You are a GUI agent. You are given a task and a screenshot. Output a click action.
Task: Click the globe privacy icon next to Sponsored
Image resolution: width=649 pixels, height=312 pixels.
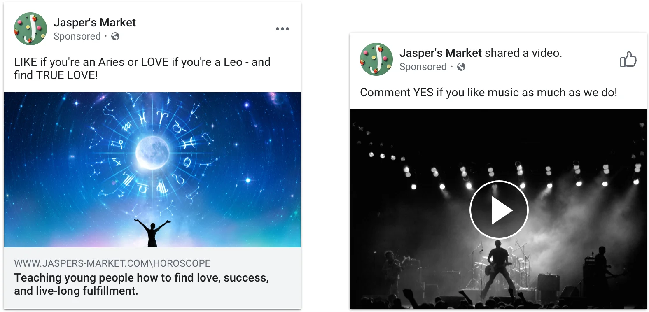coord(114,36)
